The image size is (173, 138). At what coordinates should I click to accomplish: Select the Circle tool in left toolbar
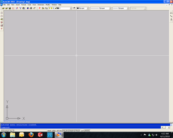pyautogui.click(x=2, y=13)
